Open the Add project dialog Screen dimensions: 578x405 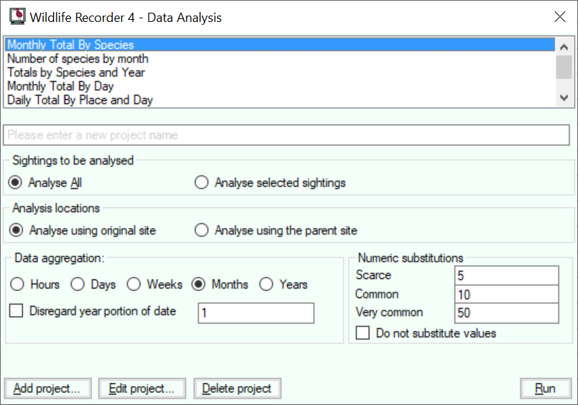48,389
